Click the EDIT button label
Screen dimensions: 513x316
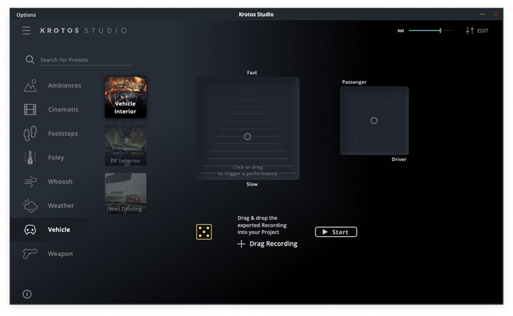coord(483,31)
